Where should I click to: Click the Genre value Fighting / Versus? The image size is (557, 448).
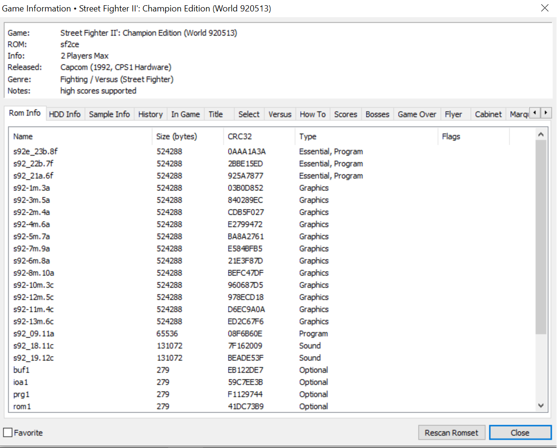117,79
